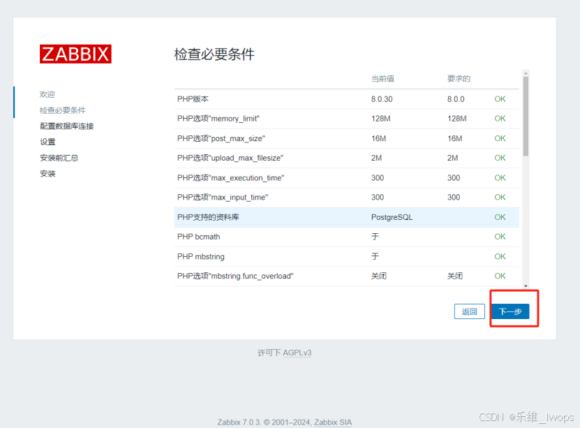This screenshot has height=428, width=580.
Task: Select the 欢迎 step in sidebar
Action: [x=47, y=94]
